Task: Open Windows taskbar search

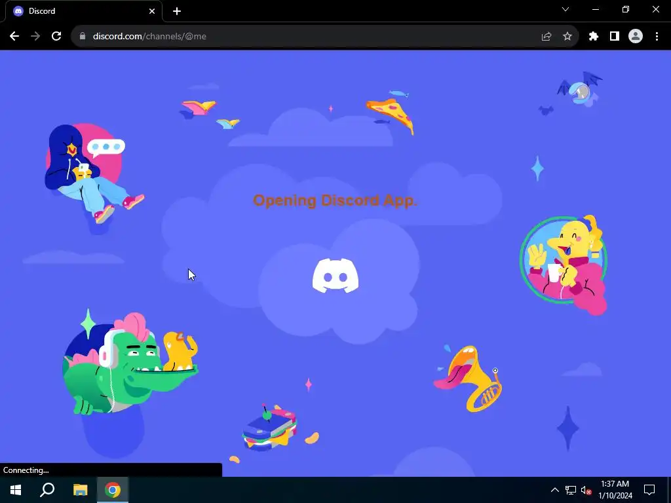Action: point(47,490)
